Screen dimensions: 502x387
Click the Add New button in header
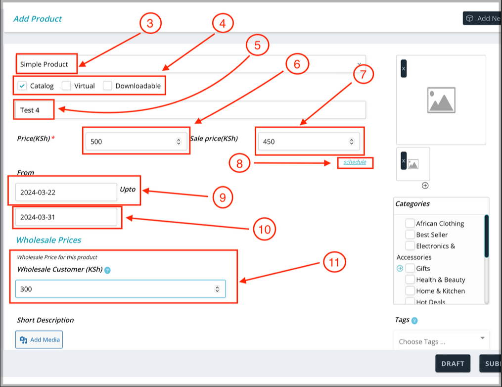point(482,18)
